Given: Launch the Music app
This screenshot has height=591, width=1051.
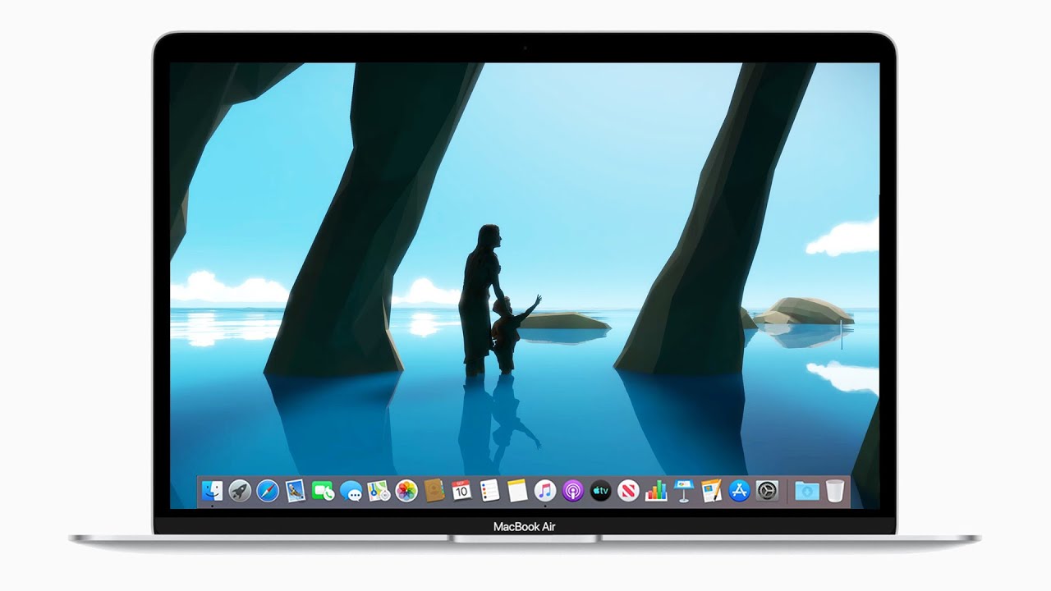Looking at the screenshot, I should point(545,491).
